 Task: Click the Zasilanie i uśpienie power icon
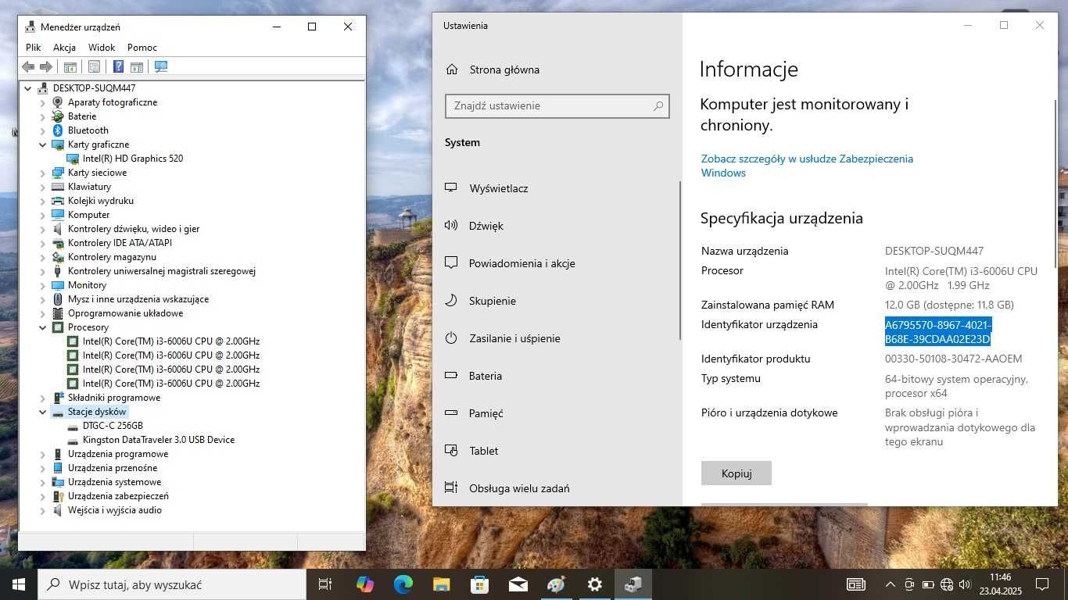pos(451,338)
